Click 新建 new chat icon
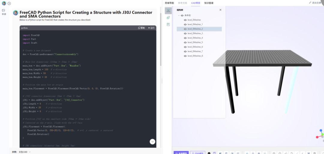This screenshot has width=324, height=154. click(x=4, y=12)
